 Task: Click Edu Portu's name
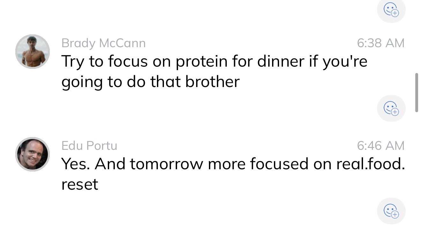click(x=90, y=146)
